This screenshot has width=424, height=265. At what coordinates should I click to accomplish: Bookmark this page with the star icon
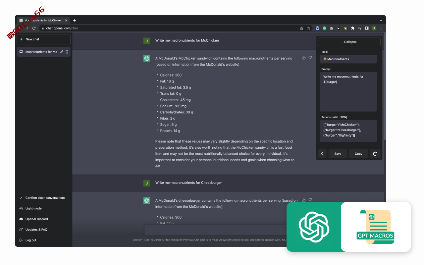(308, 28)
